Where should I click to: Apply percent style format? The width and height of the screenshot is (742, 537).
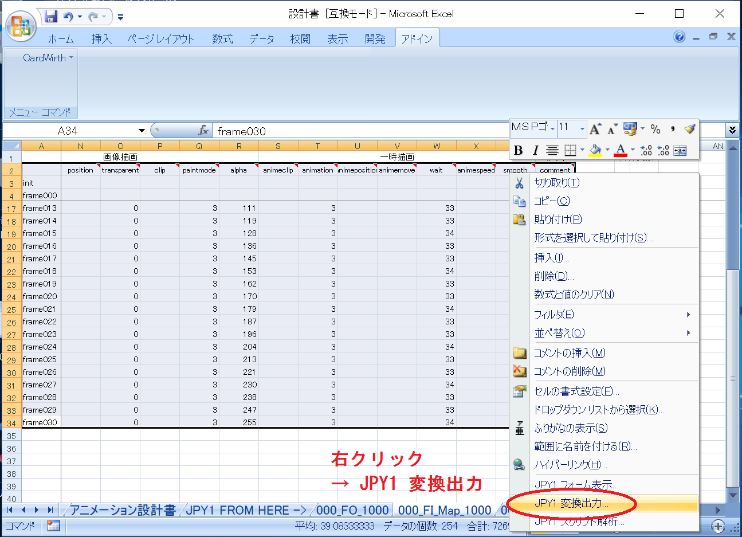point(655,128)
